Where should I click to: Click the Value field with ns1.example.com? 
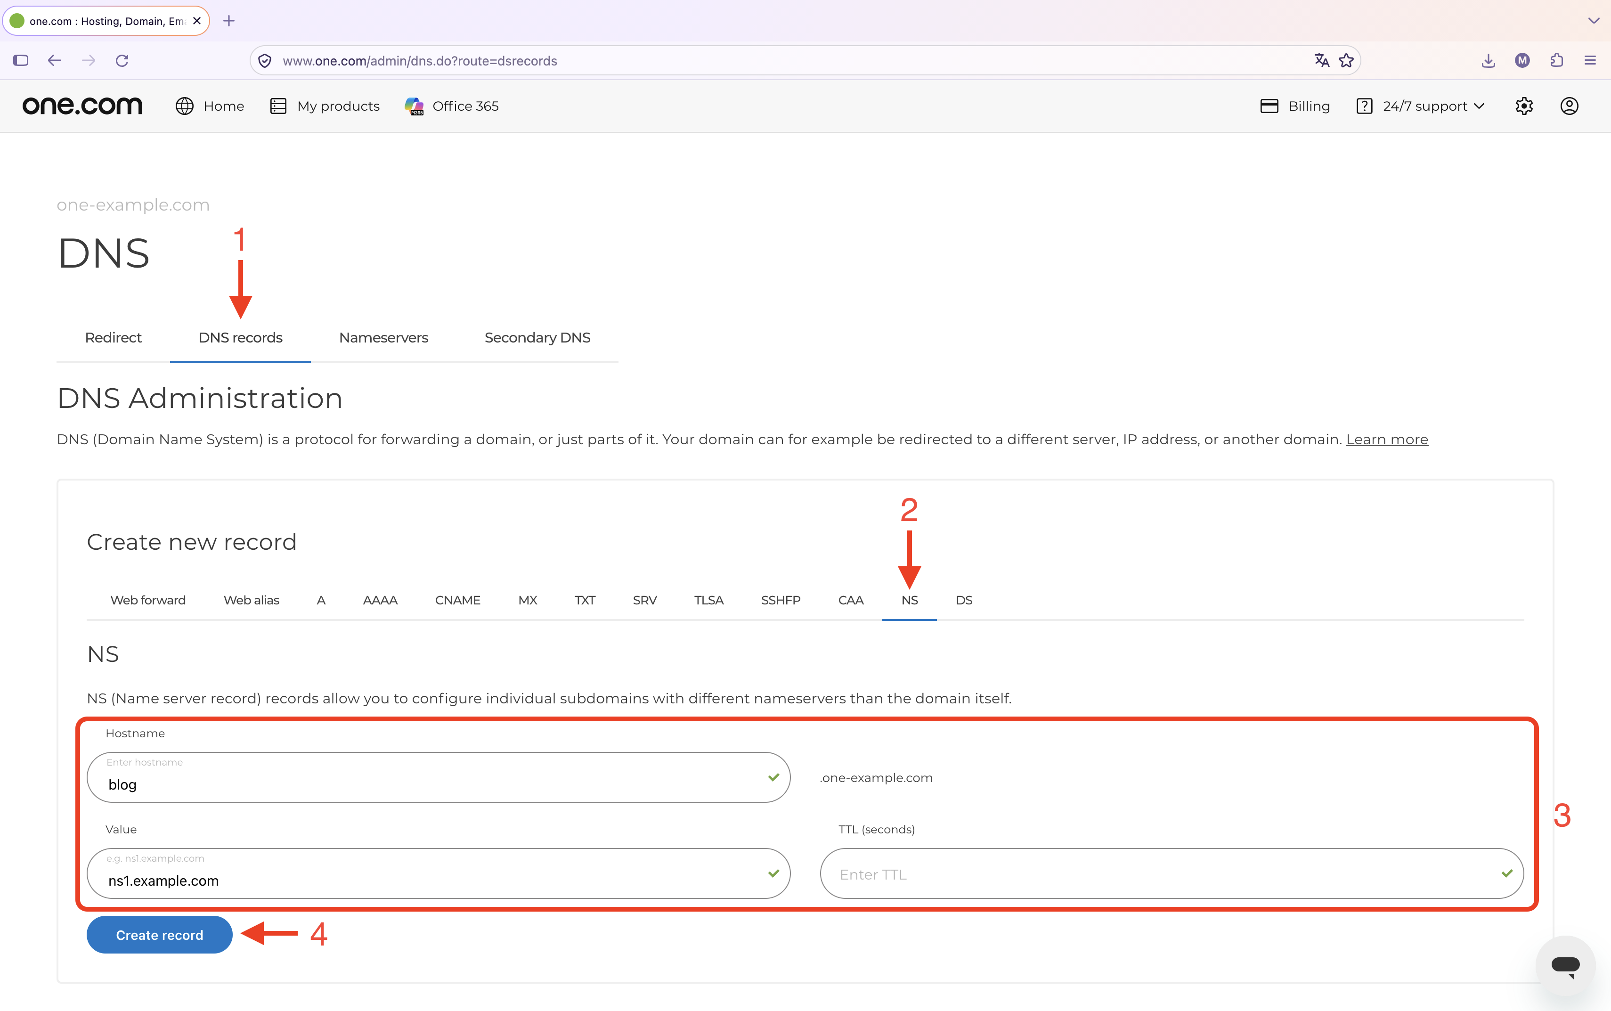click(x=439, y=873)
